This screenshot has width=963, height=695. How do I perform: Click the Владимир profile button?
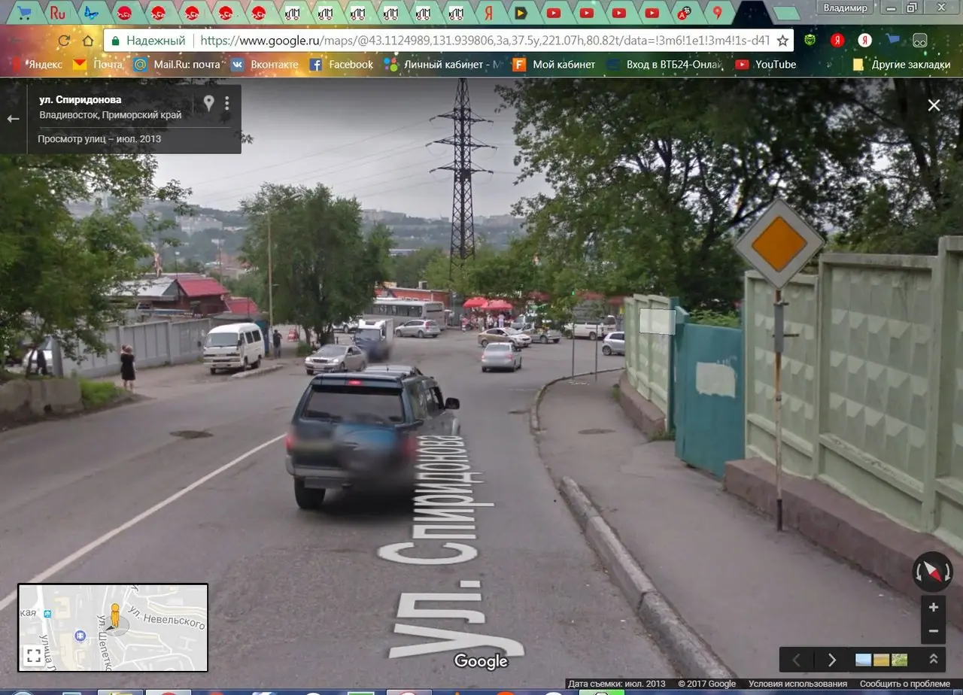pyautogui.click(x=846, y=8)
